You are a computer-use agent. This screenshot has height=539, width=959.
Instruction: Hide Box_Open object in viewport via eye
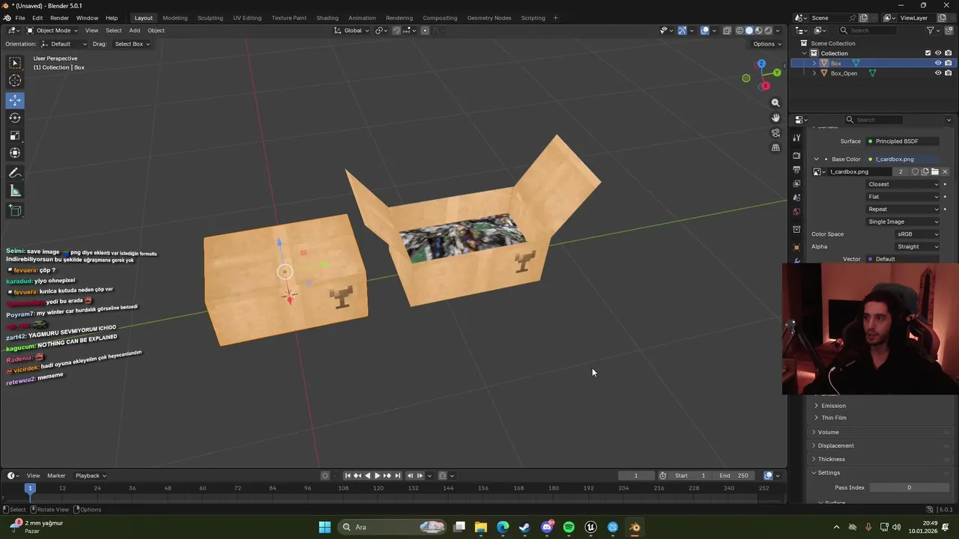tap(938, 73)
